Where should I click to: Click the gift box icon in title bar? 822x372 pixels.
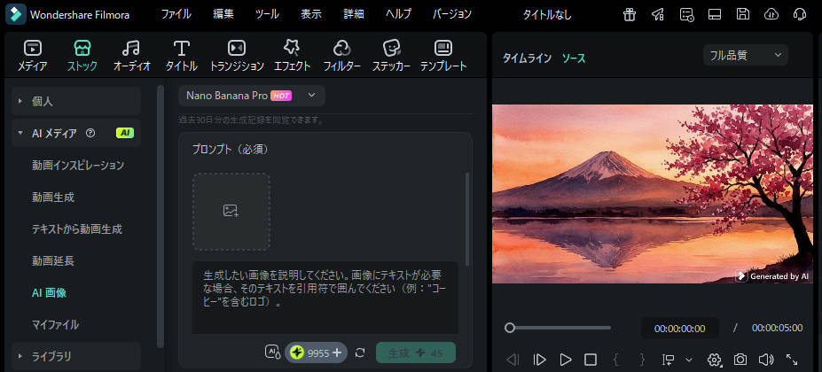point(629,14)
